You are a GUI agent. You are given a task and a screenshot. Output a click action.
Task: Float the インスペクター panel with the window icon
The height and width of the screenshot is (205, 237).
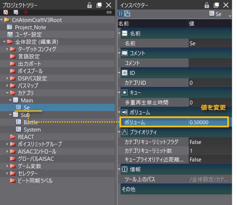point(216,5)
